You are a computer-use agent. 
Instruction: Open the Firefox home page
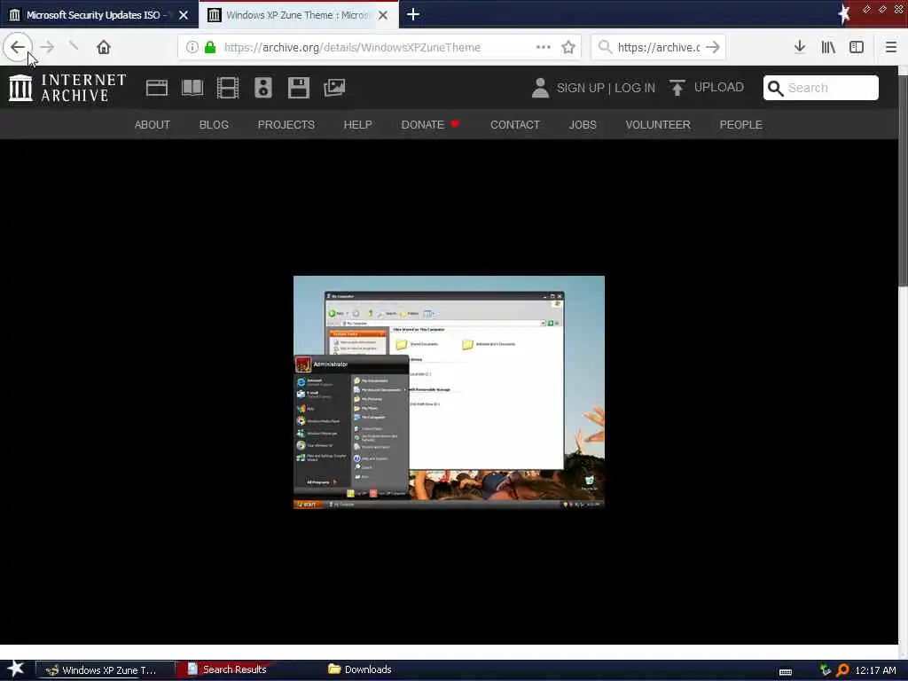[x=104, y=47]
